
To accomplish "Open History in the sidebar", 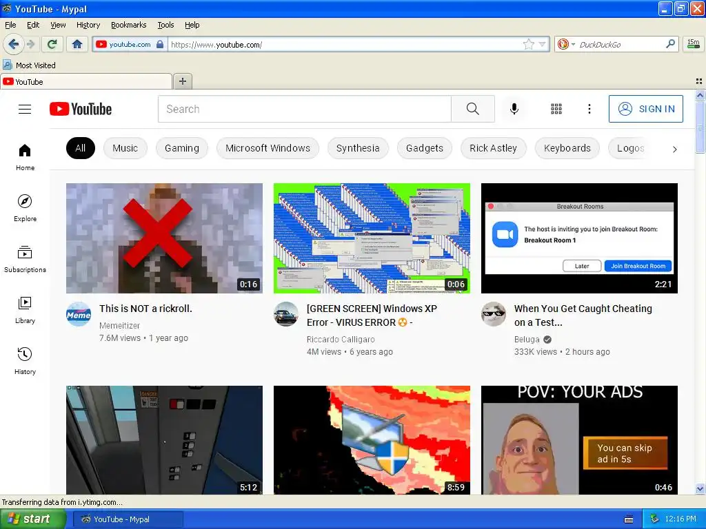I will pos(26,361).
